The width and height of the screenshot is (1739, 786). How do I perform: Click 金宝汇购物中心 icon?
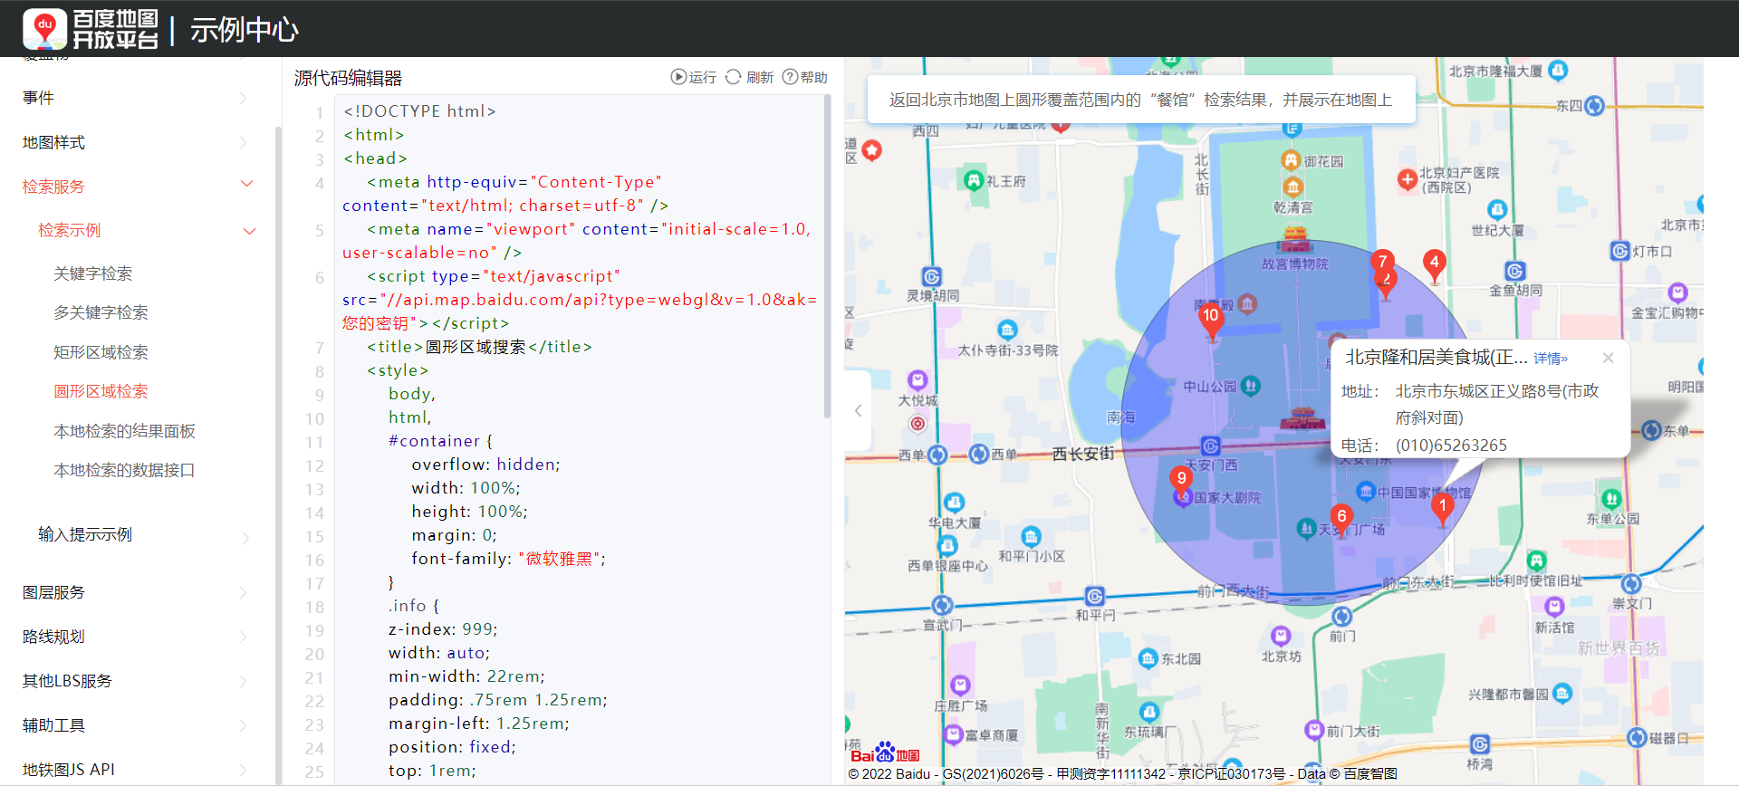pyautogui.click(x=1678, y=292)
